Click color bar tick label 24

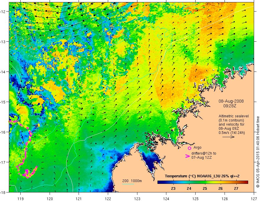[189, 188]
